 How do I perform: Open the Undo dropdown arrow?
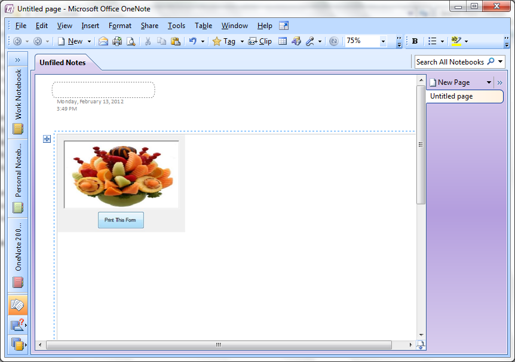pyautogui.click(x=203, y=41)
